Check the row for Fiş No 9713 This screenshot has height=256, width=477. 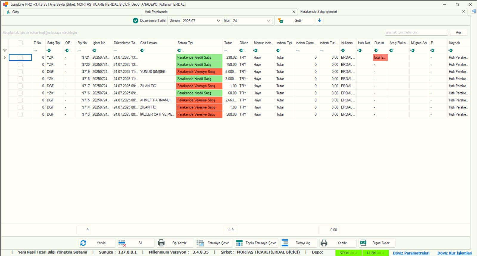[20, 114]
